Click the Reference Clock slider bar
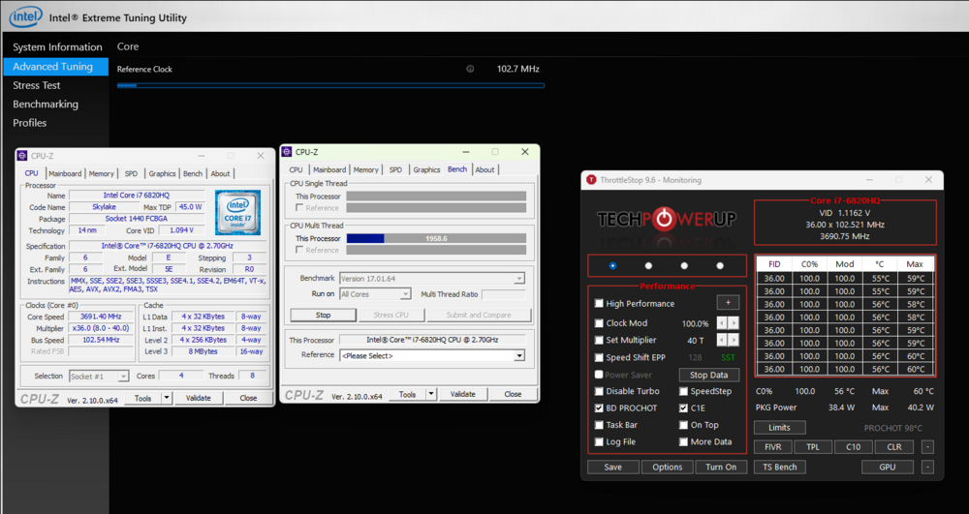This screenshot has width=969, height=514. click(329, 86)
